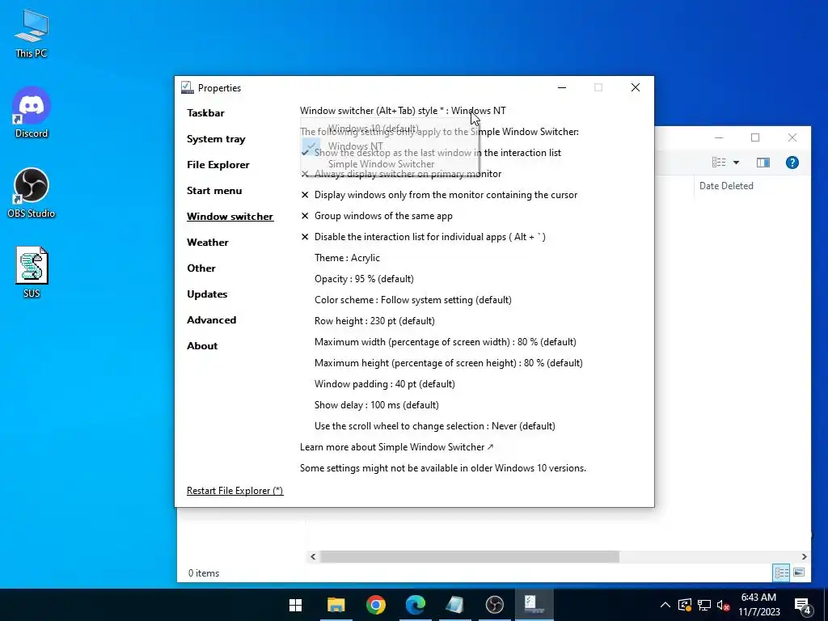This screenshot has width=828, height=621.
Task: Change Row height 230 pt setting
Action: click(x=374, y=321)
